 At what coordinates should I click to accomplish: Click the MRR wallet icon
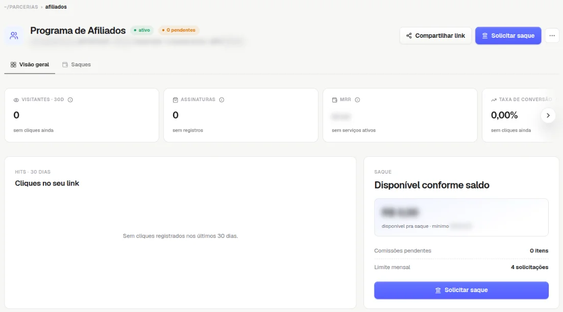[x=335, y=100]
